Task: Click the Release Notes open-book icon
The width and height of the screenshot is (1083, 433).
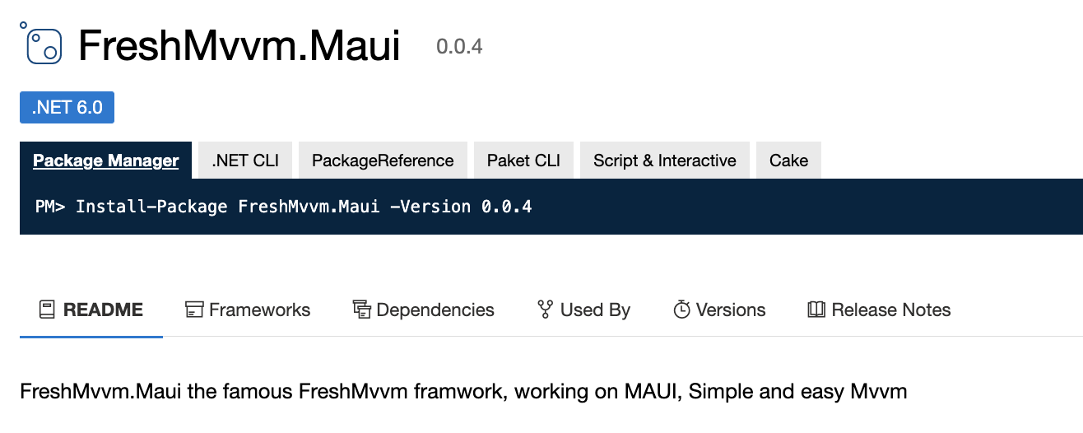Action: 816,310
